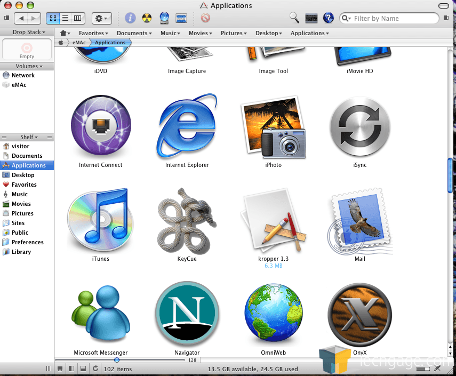Click the Filter by Name search field

point(389,18)
